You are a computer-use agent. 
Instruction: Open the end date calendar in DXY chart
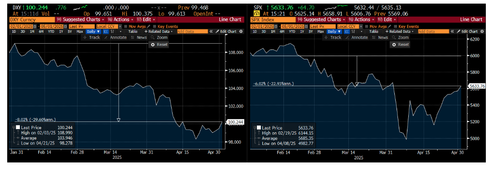[65, 27]
